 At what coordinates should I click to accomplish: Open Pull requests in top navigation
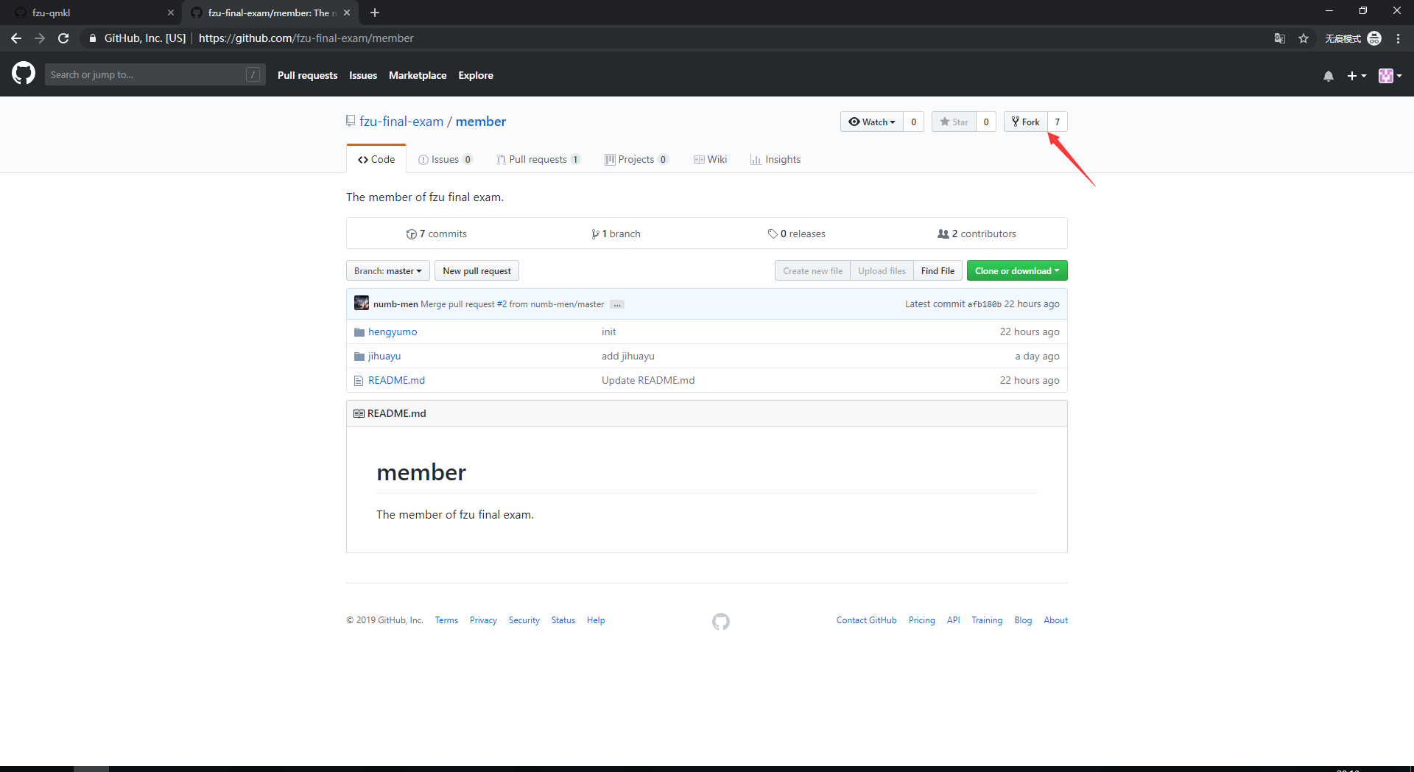307,75
